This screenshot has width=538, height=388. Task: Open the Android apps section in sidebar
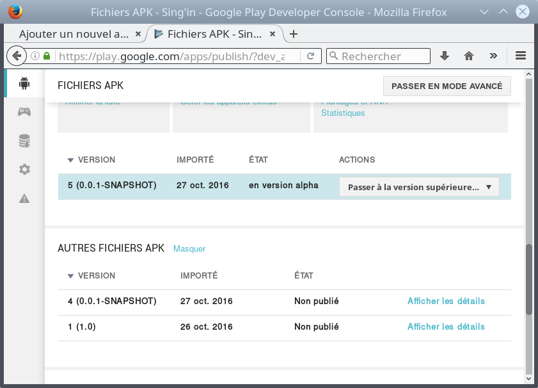24,83
